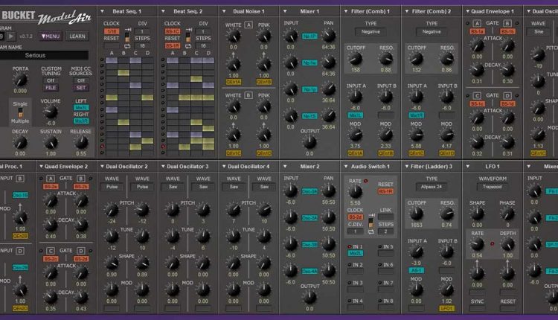Open the purple MENU button

click(x=51, y=36)
